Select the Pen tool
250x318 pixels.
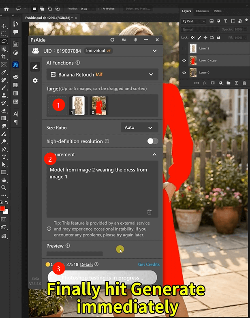tap(4, 149)
